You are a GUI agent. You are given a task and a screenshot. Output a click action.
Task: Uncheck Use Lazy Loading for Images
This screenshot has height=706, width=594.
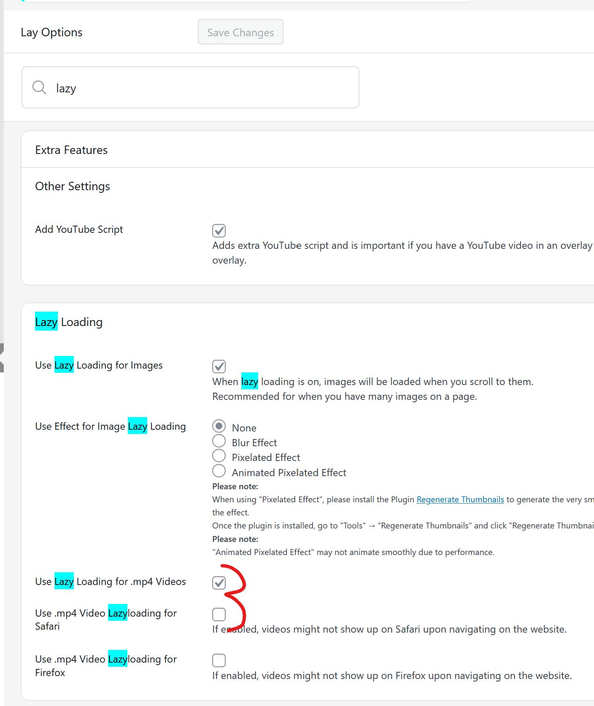[219, 366]
